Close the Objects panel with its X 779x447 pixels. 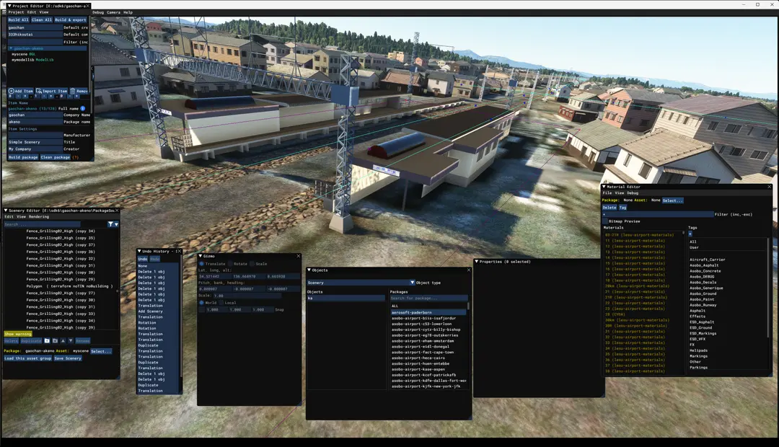click(469, 270)
